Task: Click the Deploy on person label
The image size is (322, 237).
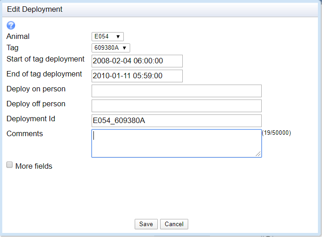Action: [x=36, y=89]
